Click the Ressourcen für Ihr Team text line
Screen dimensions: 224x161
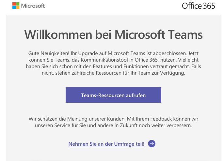coord(113,73)
